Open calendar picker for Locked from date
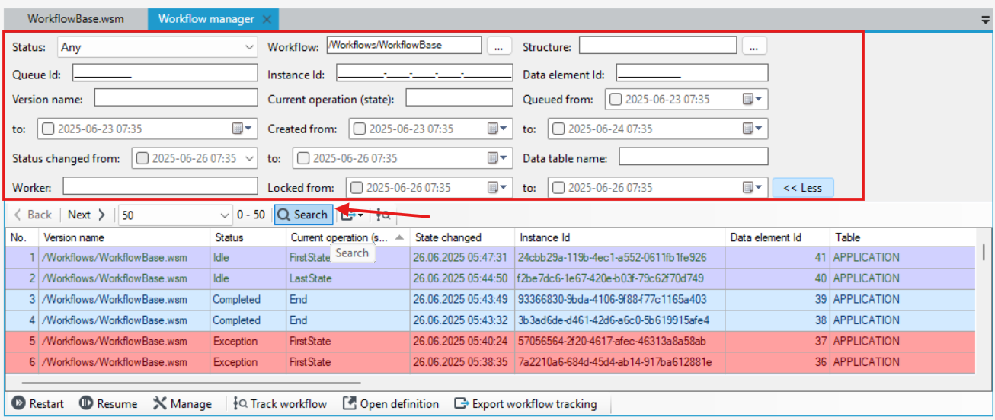The image size is (995, 420). click(497, 188)
